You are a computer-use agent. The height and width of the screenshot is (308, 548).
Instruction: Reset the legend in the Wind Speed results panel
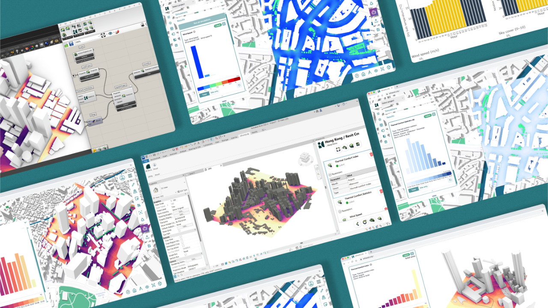point(239,85)
